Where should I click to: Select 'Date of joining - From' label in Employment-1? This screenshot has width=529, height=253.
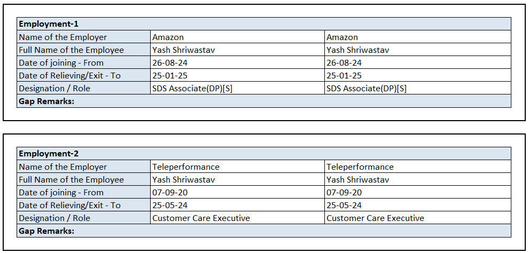point(61,63)
